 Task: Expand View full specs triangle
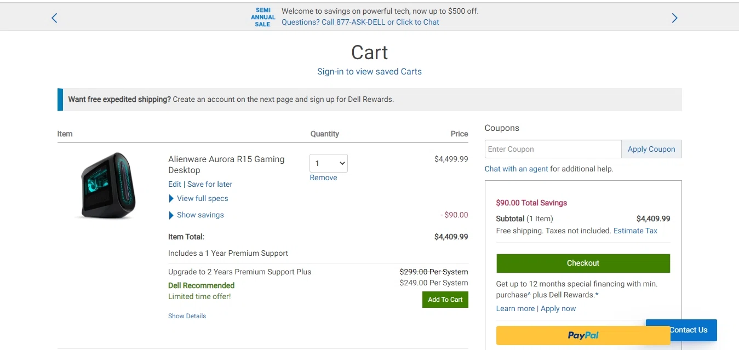click(171, 199)
